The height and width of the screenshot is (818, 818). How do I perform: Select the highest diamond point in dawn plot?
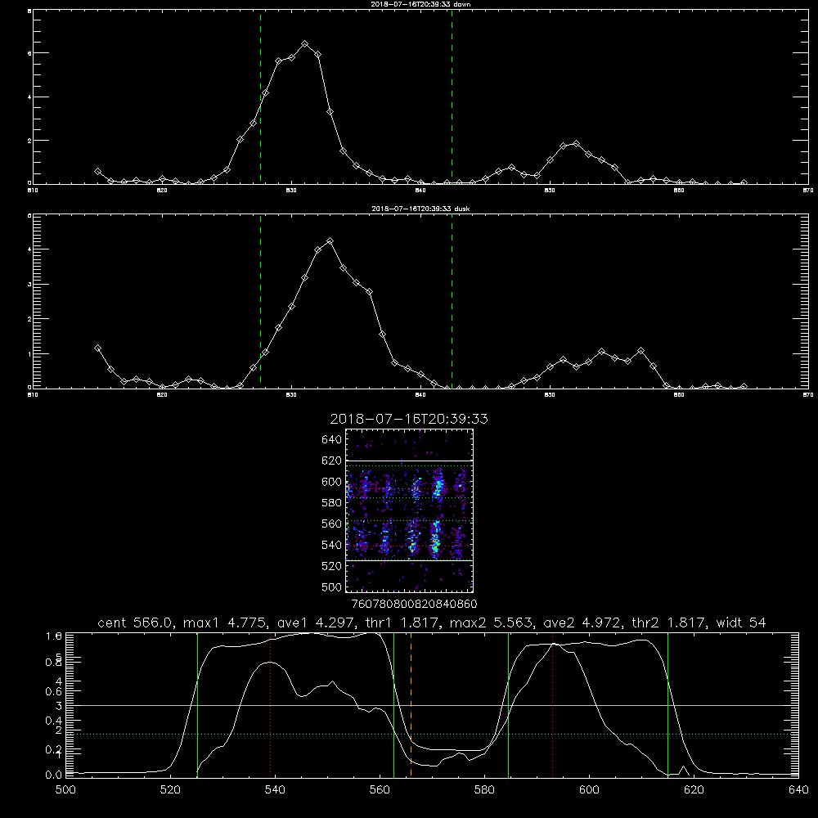tap(304, 44)
